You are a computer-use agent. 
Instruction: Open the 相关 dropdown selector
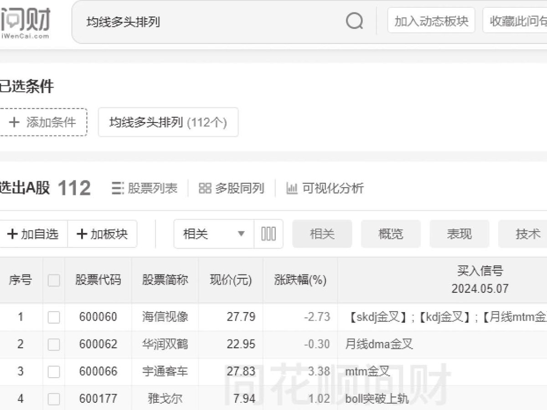[x=214, y=234]
